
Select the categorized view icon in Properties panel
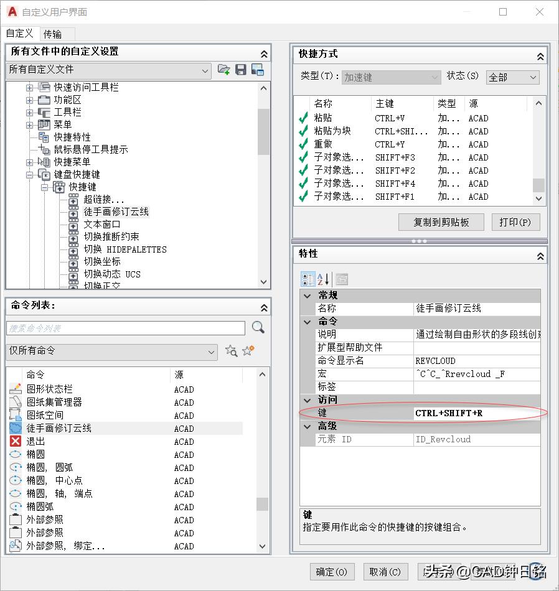pos(308,279)
